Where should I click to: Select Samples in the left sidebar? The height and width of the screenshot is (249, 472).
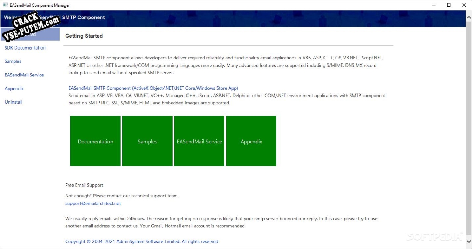[13, 61]
